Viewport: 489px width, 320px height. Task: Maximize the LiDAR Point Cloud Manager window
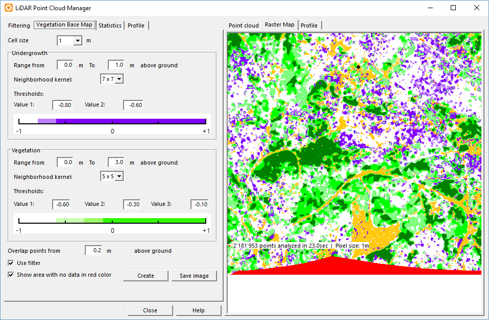[x=453, y=8]
